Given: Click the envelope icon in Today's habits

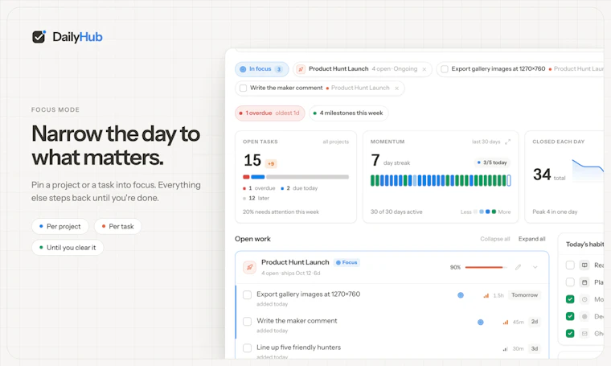Looking at the screenshot, I should coord(584,334).
